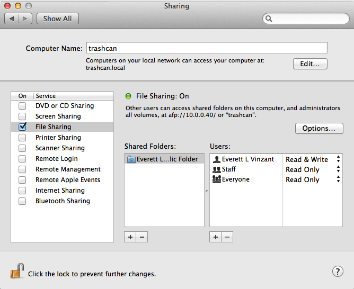Open help with the question mark button
This screenshot has width=354, height=289.
[x=338, y=272]
